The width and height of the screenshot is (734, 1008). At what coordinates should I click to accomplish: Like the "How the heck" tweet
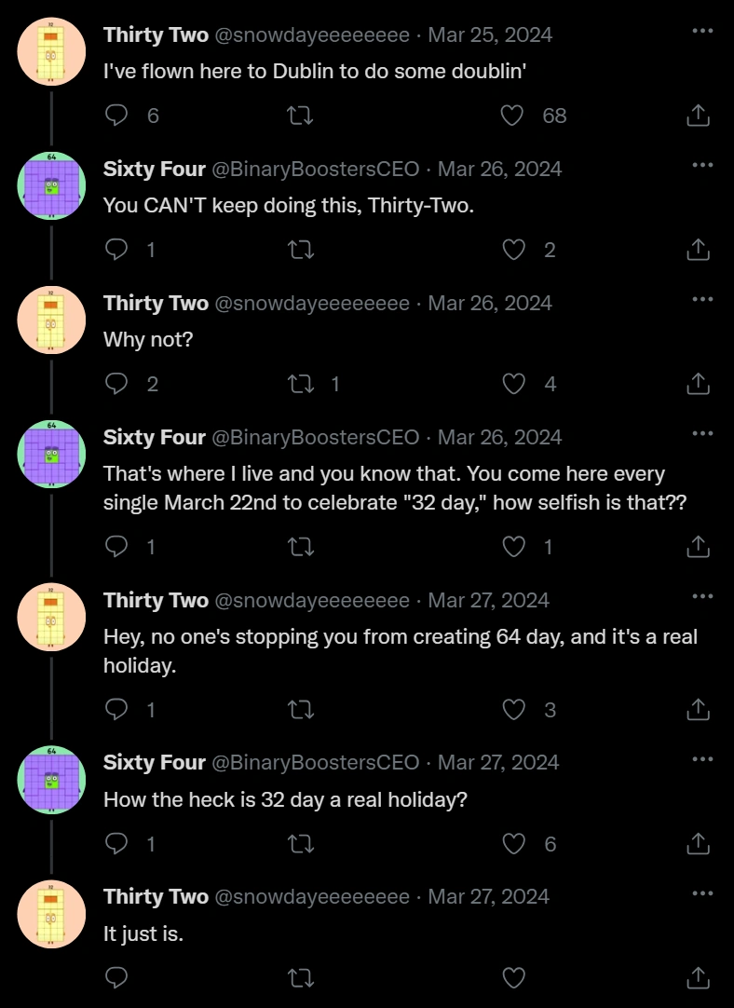click(x=513, y=844)
